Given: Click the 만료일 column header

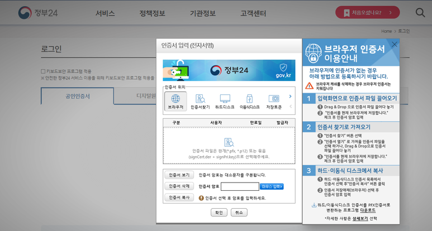Looking at the screenshot, I should [255, 123].
